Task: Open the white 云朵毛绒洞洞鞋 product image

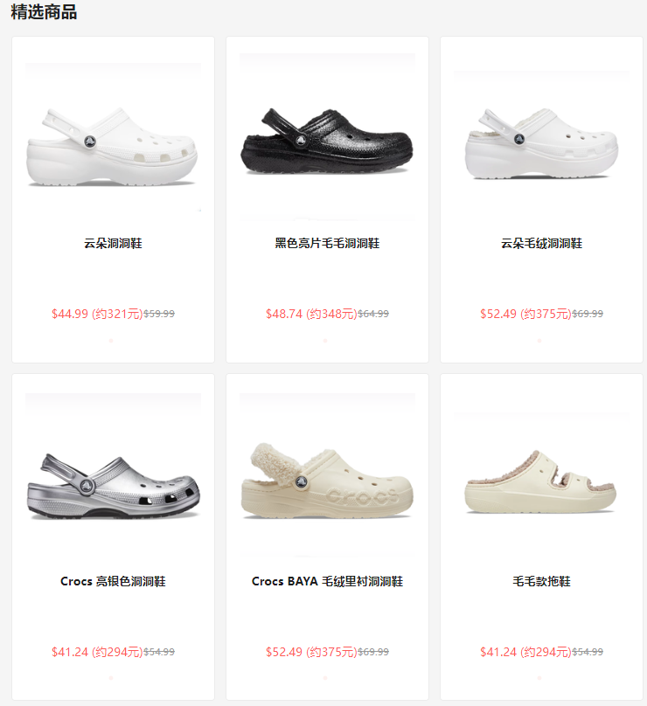Action: pos(541,137)
